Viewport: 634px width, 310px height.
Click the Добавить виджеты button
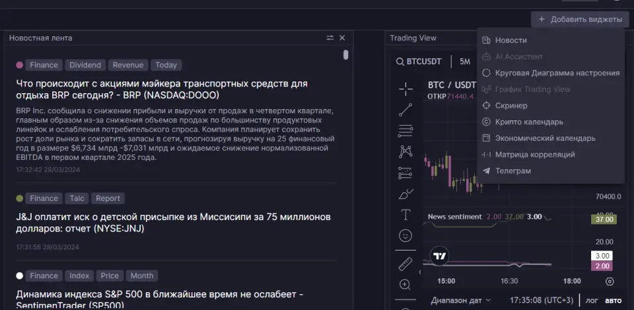point(581,19)
